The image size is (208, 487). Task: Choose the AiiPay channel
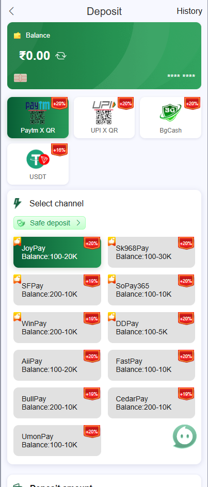coord(57,365)
